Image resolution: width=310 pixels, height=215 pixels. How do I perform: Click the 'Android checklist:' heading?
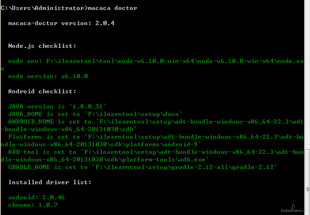coord(42,91)
